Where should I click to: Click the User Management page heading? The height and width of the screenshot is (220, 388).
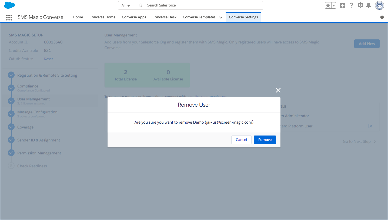tap(121, 35)
